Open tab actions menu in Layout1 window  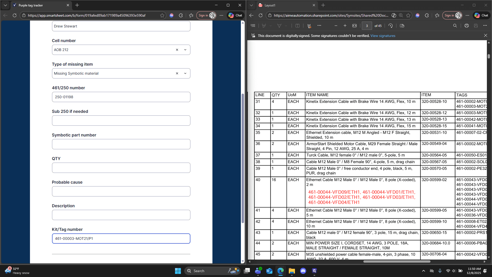click(251, 5)
